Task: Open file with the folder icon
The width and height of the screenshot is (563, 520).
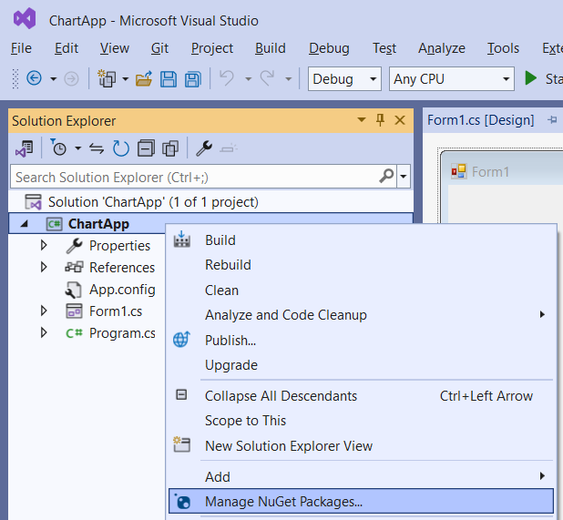Action: [144, 78]
